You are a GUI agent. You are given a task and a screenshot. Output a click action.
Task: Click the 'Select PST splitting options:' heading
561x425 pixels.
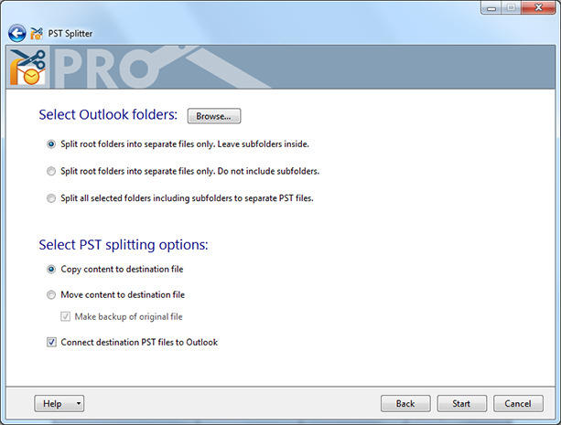[124, 245]
